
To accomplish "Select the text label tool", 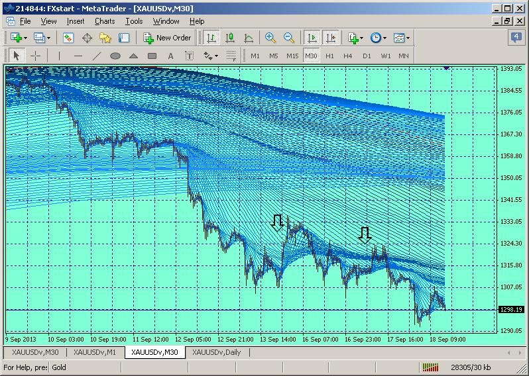I will click(x=189, y=56).
